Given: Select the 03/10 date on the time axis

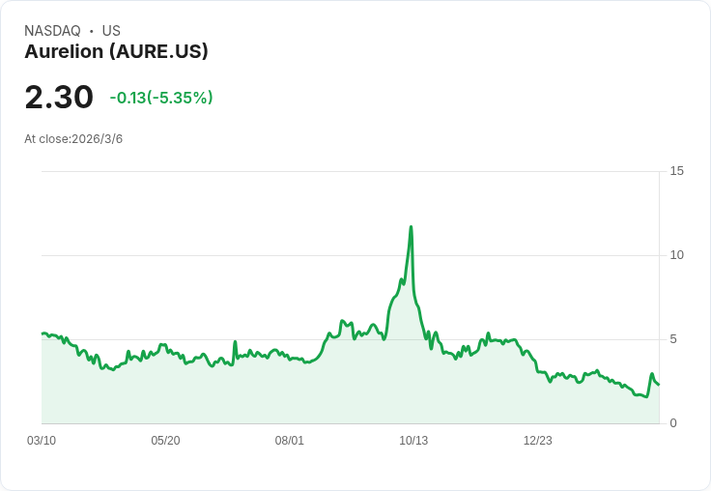Looking at the screenshot, I should (x=42, y=441).
